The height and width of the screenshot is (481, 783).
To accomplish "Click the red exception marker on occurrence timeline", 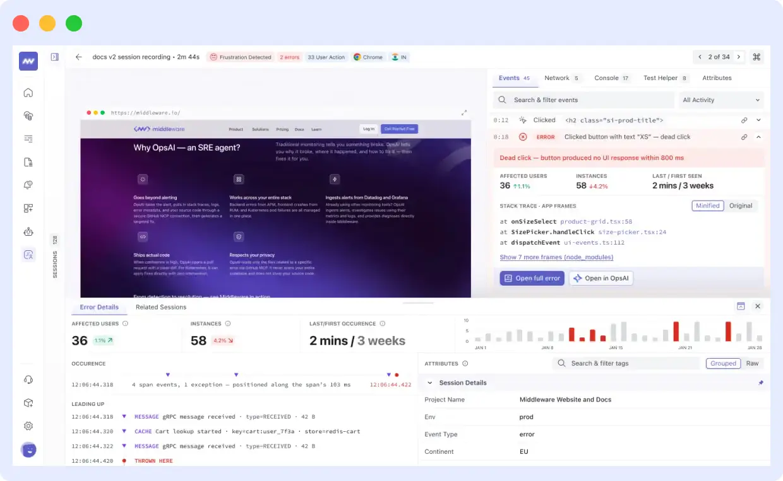I will (397, 375).
